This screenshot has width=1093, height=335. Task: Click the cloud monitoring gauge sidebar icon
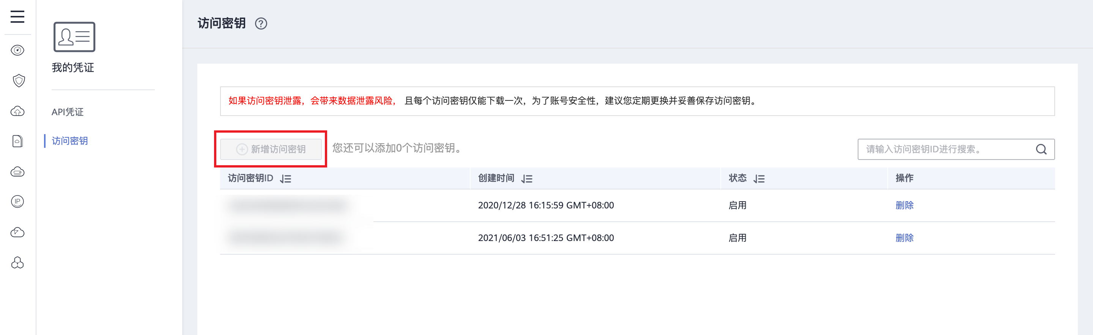(x=17, y=232)
